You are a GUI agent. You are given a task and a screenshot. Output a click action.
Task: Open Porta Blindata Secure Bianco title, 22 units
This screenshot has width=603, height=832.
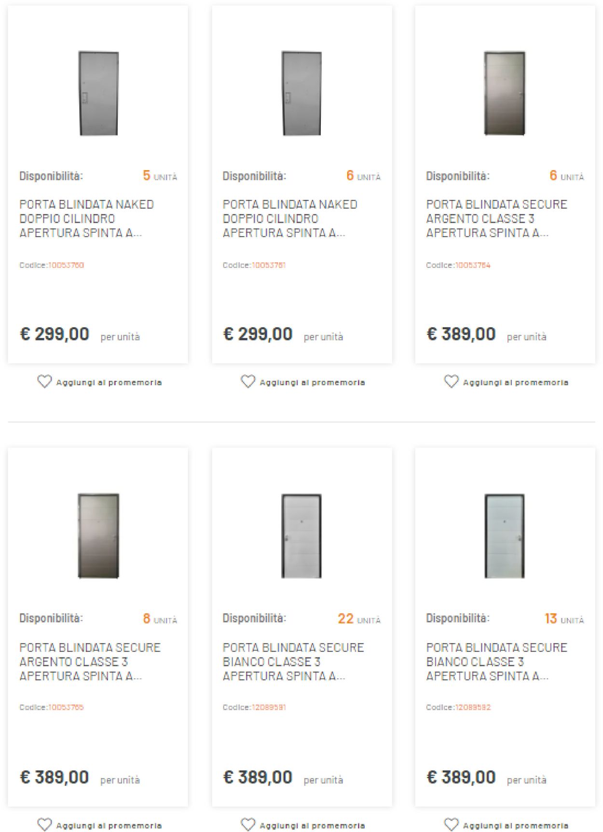tap(293, 661)
